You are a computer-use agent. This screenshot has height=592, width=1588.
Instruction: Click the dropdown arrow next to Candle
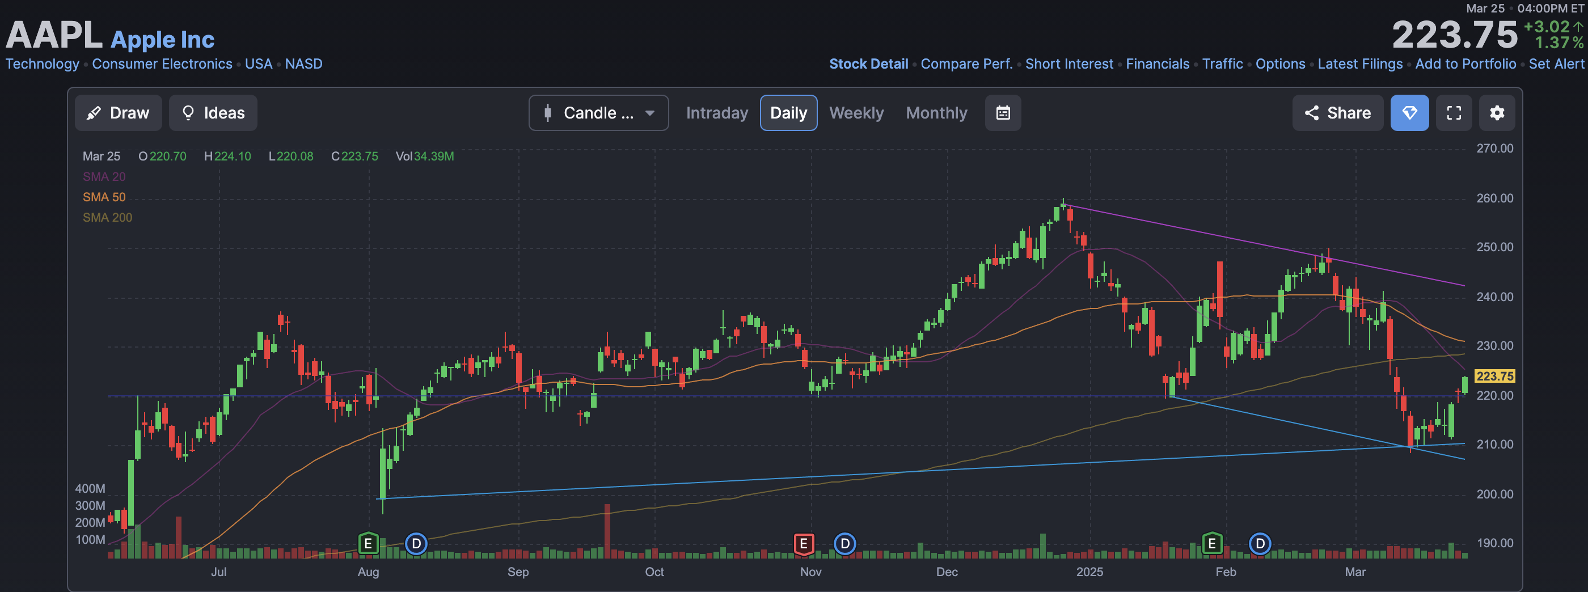[x=650, y=113]
